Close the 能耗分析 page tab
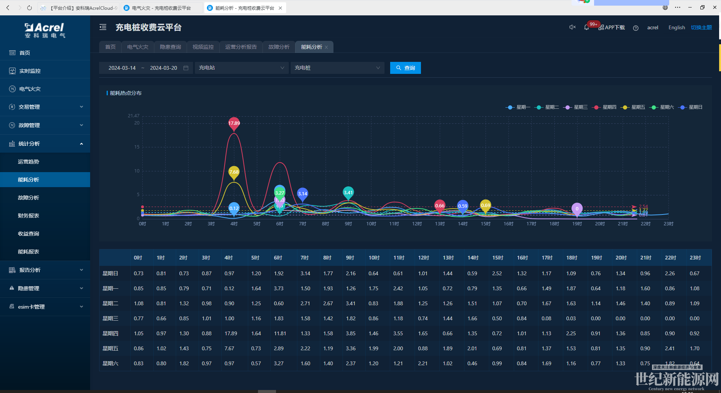This screenshot has height=393, width=721. pyautogui.click(x=327, y=47)
